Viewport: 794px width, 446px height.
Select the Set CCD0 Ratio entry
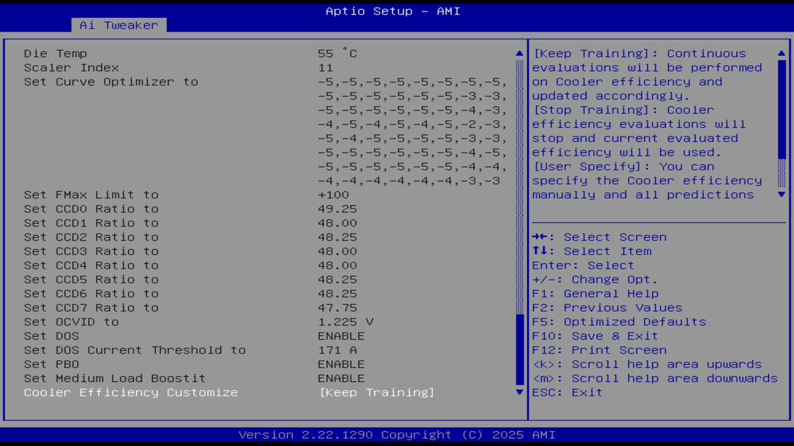[x=91, y=209]
